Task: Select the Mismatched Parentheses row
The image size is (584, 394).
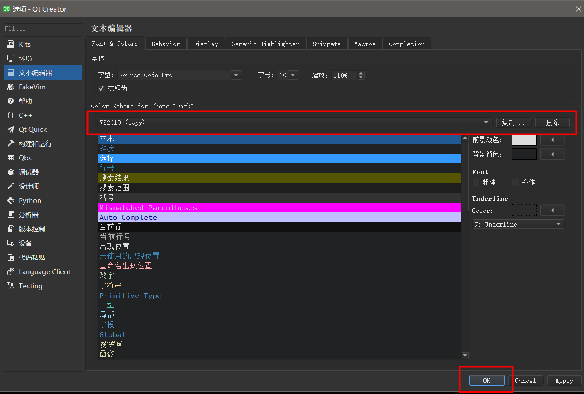Action: (x=279, y=207)
